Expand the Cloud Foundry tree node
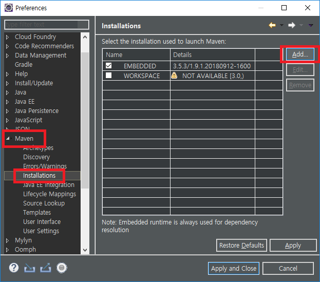The image size is (320, 282). pyautogui.click(x=8, y=37)
